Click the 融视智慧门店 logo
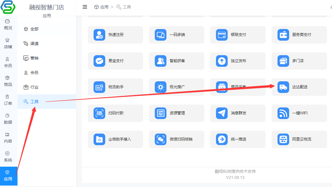Viewport: 332px width, 187px height. click(8, 7)
